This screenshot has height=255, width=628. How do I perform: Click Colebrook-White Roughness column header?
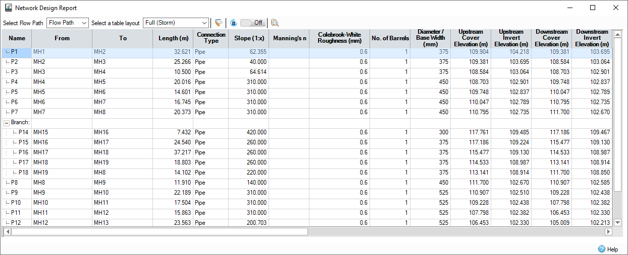340,38
